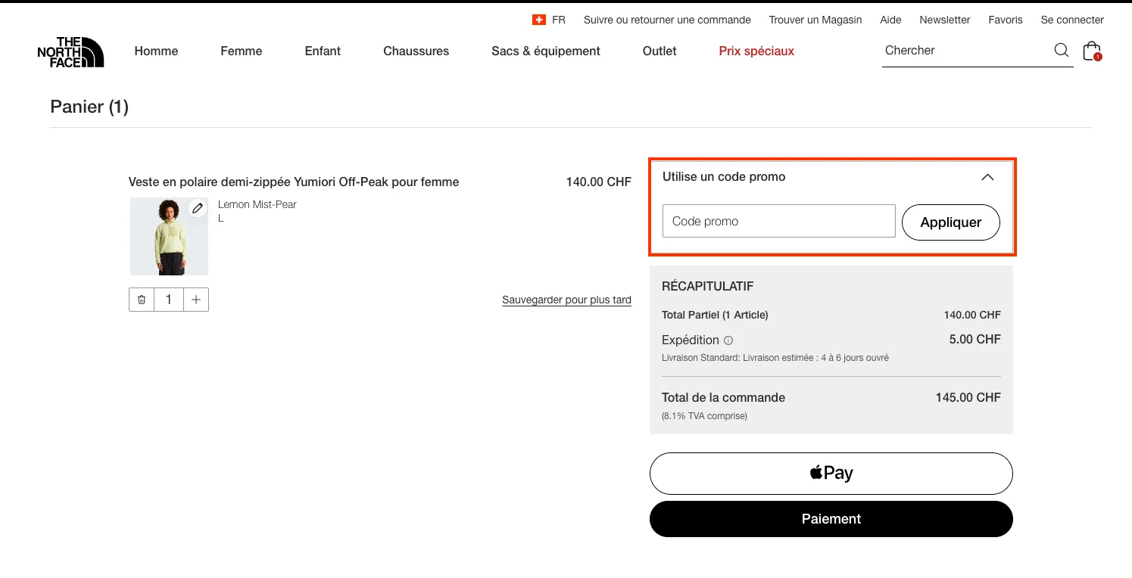Viewport: 1132px width, 578px height.
Task: Click the Paiement checkout button
Action: 831,519
